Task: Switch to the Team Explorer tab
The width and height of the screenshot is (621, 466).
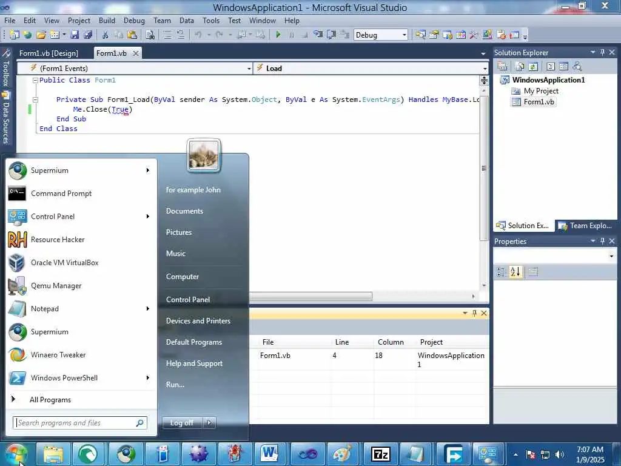Action: [586, 226]
